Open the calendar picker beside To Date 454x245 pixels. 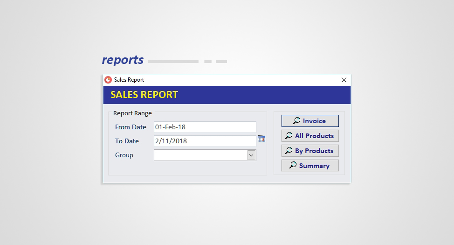coord(261,139)
